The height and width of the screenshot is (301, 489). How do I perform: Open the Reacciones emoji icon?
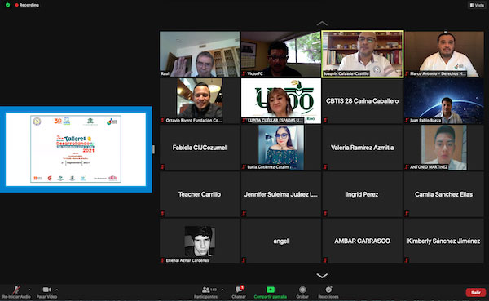[x=328, y=290]
